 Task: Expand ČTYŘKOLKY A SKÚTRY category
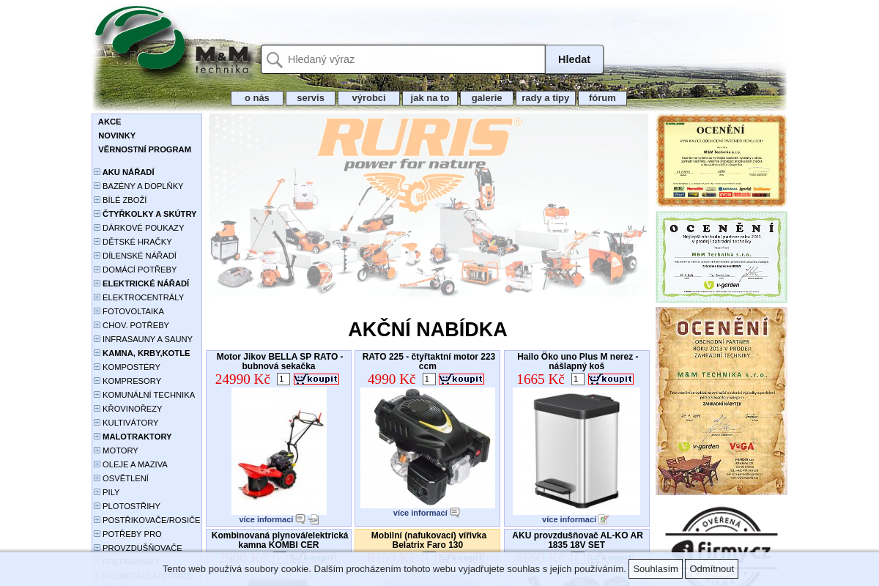tap(97, 214)
